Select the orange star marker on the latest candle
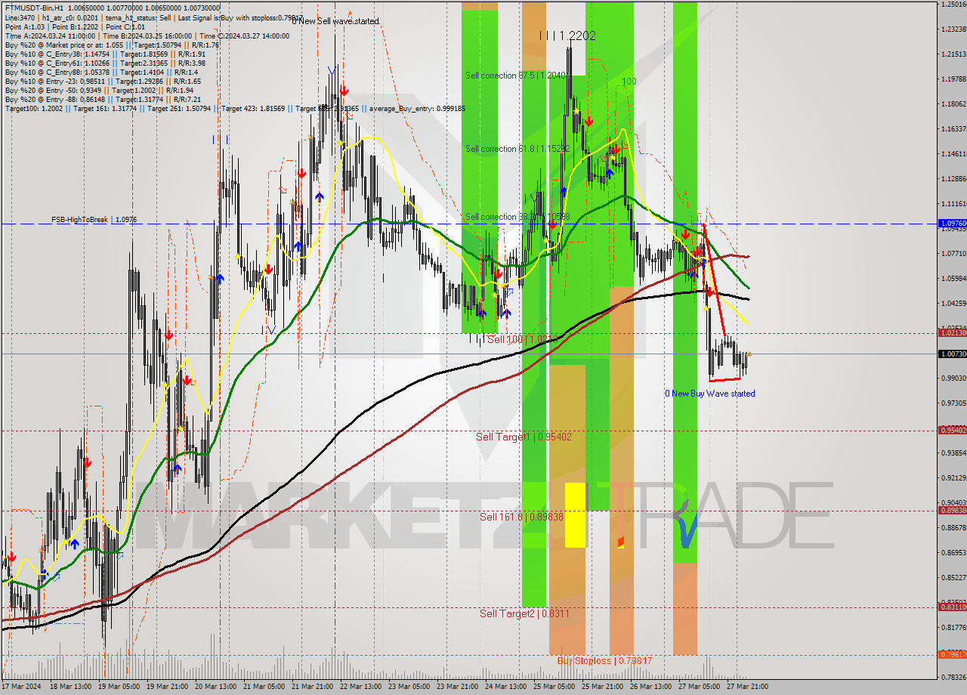The width and height of the screenshot is (967, 695). click(x=748, y=353)
